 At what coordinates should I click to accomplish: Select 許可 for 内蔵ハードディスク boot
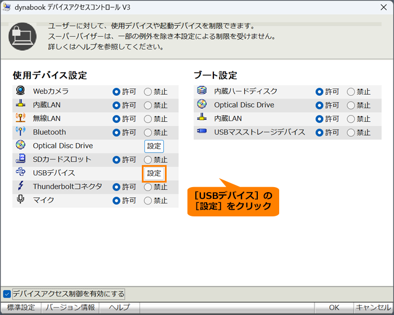coord(319,92)
